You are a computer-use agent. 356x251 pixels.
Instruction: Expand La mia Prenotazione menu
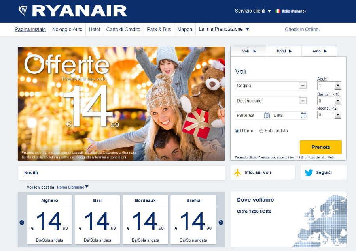tap(224, 29)
